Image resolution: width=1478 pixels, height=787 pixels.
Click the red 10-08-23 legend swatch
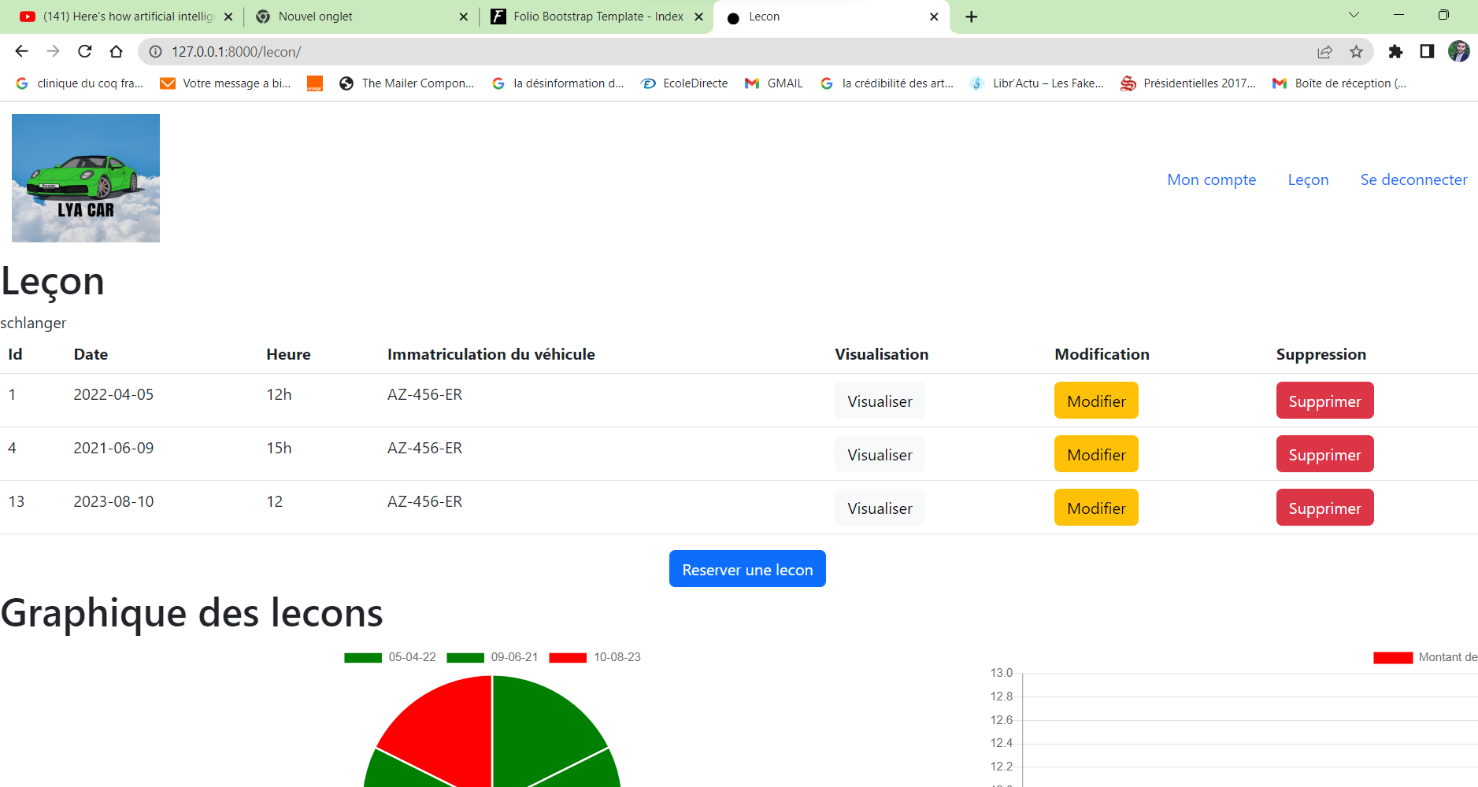click(x=567, y=657)
